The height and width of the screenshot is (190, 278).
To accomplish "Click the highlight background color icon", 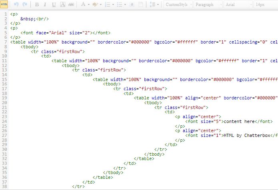I will (x=95, y=4).
